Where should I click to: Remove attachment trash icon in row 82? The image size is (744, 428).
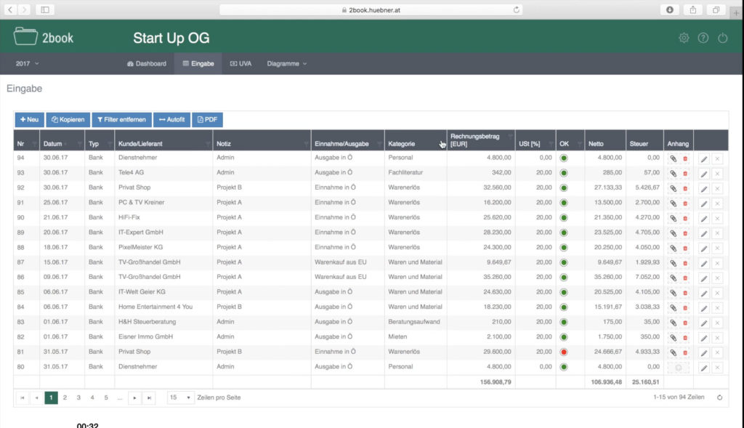point(685,337)
